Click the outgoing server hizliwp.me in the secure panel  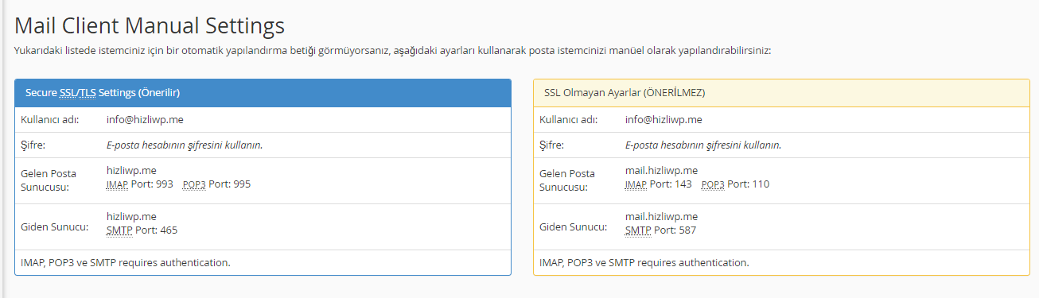click(x=131, y=216)
